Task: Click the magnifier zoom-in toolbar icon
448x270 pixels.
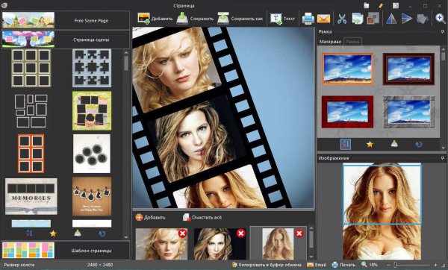Action: 441,19
